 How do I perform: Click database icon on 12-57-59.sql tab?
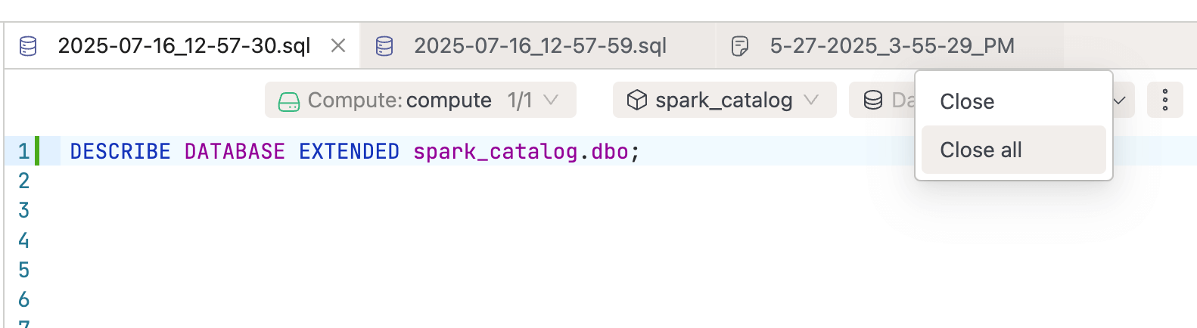click(x=384, y=46)
